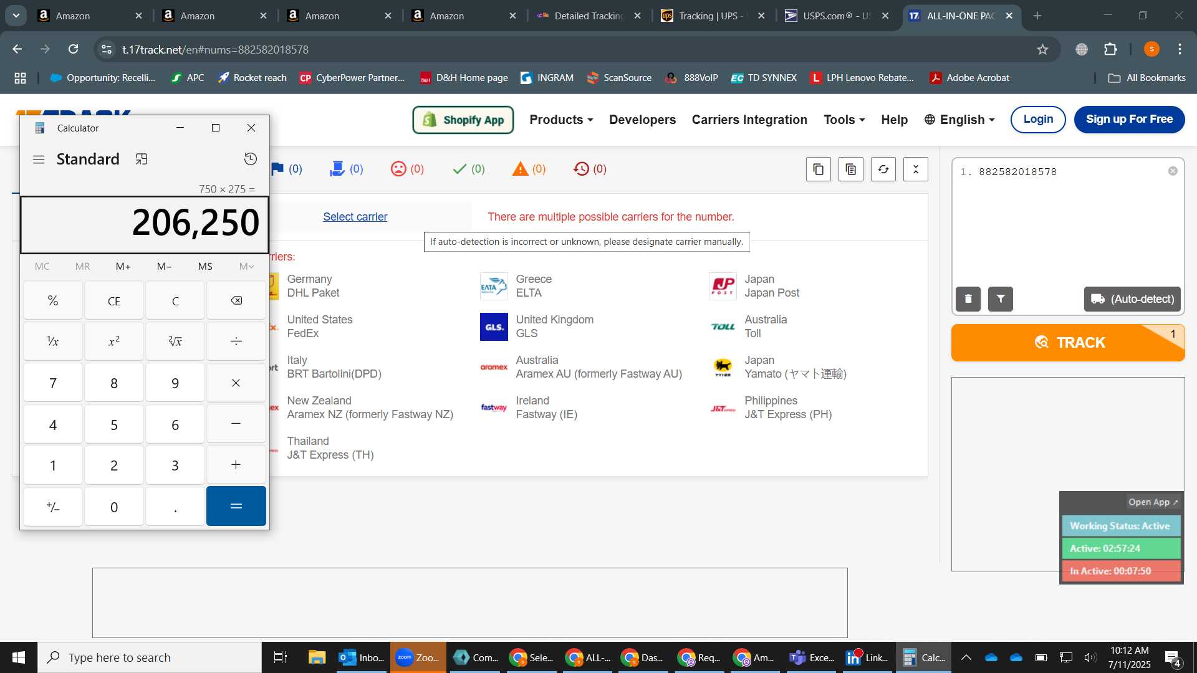The image size is (1197, 673).
Task: Click the copy results icon
Action: (819, 169)
